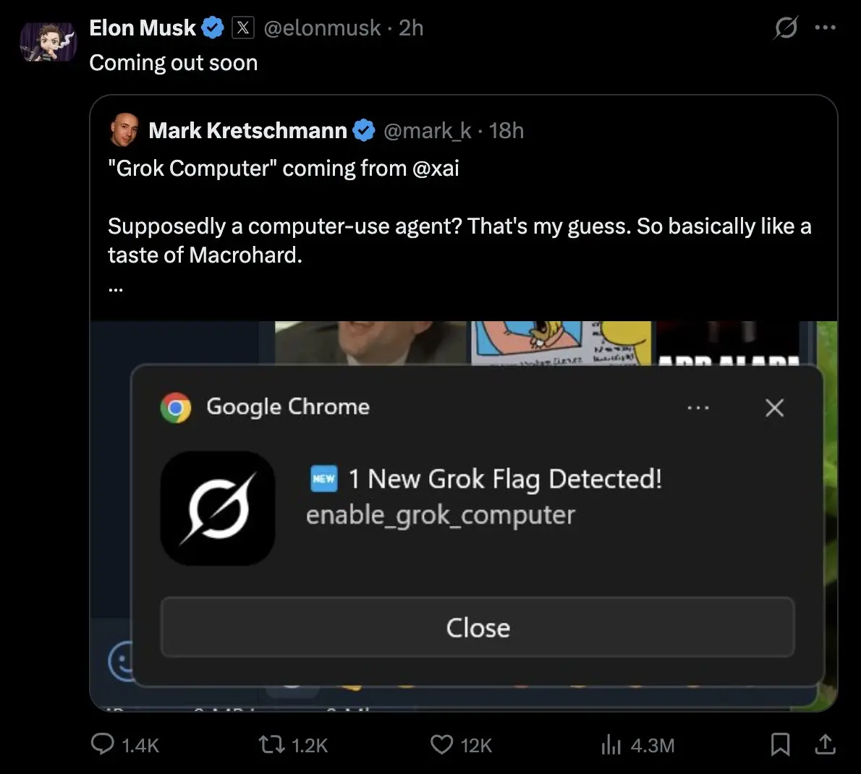Click the Google Chrome logo icon
The image size is (861, 774).
coord(176,408)
